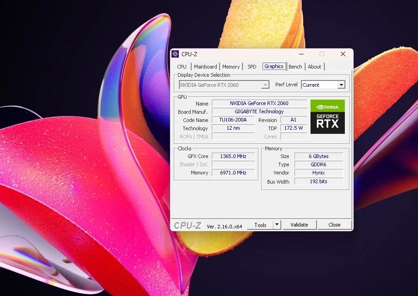The width and height of the screenshot is (418, 296).
Task: Click the 6 GBytes memory size value
Action: coord(319,156)
